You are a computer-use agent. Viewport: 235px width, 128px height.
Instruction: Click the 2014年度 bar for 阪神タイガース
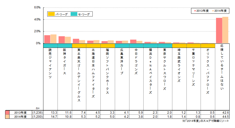(x=68, y=40)
